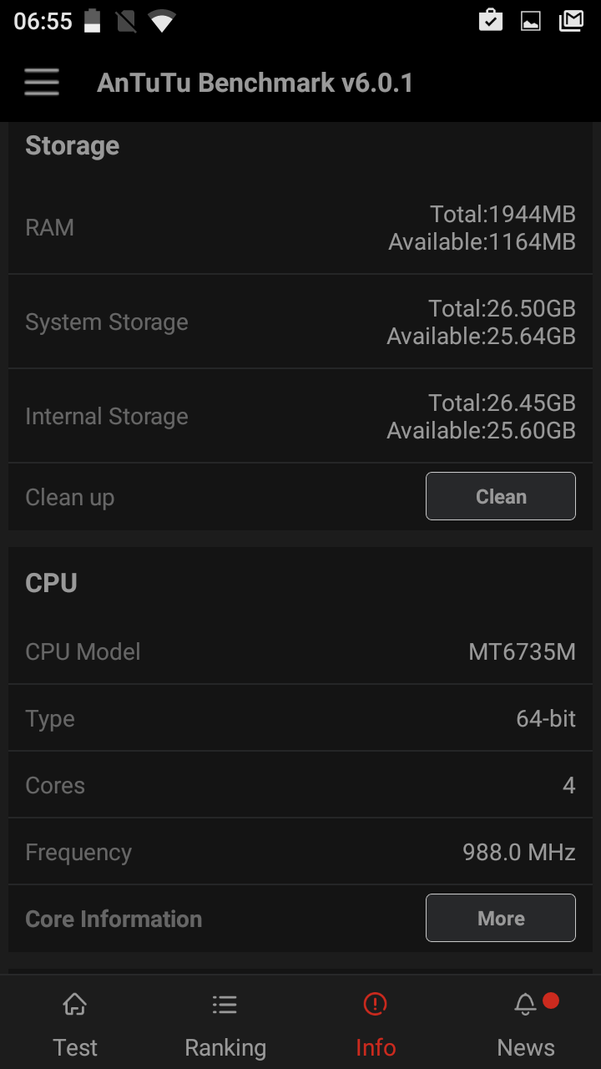Viewport: 601px width, 1069px height.
Task: Tap the News bell icon
Action: (525, 1004)
